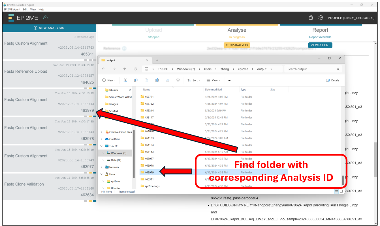Click the Delete trash icon in Explorer toolbar
This screenshot has width=380, height=226.
click(178, 80)
